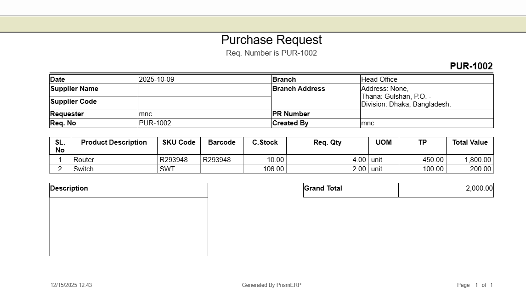526x298 pixels.
Task: Click the Requester label
Action: click(67, 113)
